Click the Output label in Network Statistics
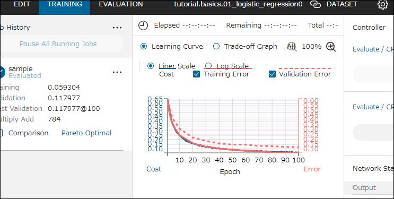 364,188
